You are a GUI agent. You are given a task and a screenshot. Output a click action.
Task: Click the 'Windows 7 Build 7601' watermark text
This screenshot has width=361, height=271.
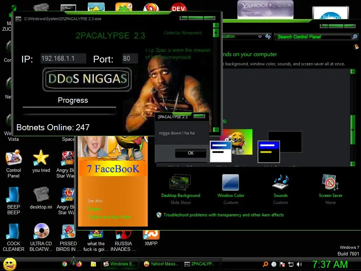coord(348,251)
